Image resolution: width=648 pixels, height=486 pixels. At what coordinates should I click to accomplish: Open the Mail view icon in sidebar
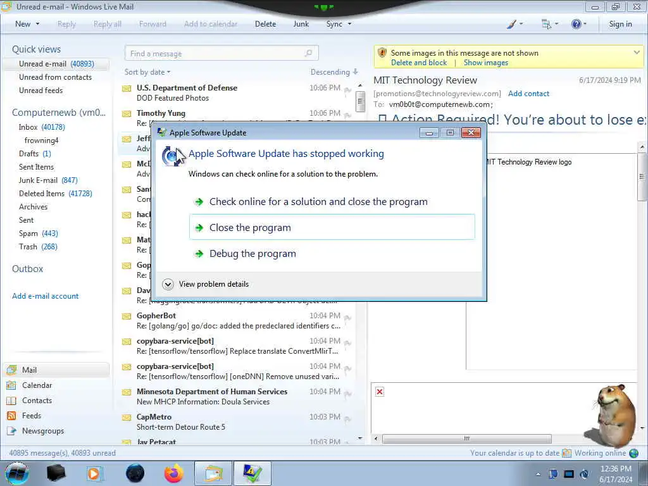(11, 370)
